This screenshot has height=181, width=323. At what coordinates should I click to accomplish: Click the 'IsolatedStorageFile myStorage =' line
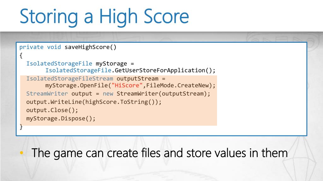click(x=80, y=63)
